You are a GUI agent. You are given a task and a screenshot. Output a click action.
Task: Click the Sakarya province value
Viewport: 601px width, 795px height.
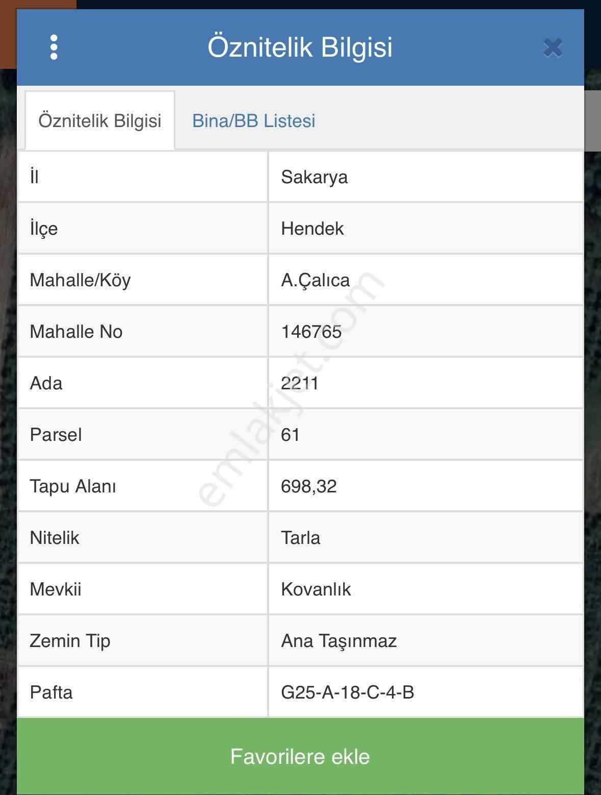[x=314, y=177]
